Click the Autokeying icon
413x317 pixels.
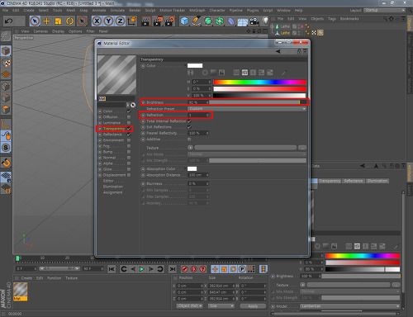coord(193,269)
